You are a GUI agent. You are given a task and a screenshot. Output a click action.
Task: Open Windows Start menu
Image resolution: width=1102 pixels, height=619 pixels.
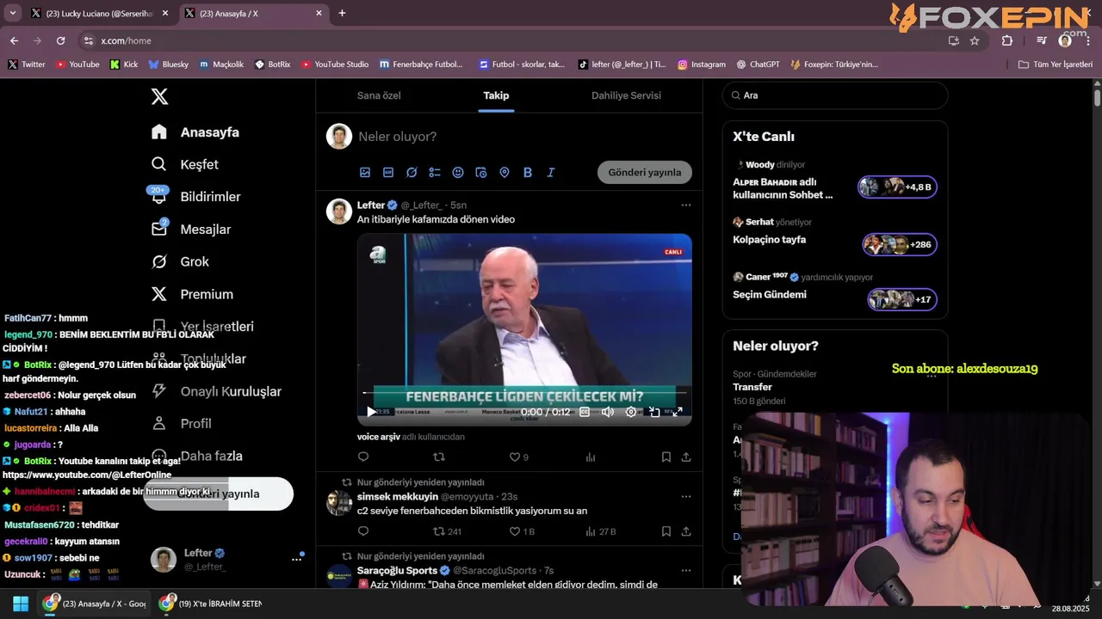[x=21, y=604]
